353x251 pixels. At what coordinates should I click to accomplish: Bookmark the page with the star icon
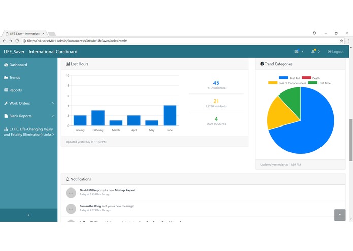[341, 41]
